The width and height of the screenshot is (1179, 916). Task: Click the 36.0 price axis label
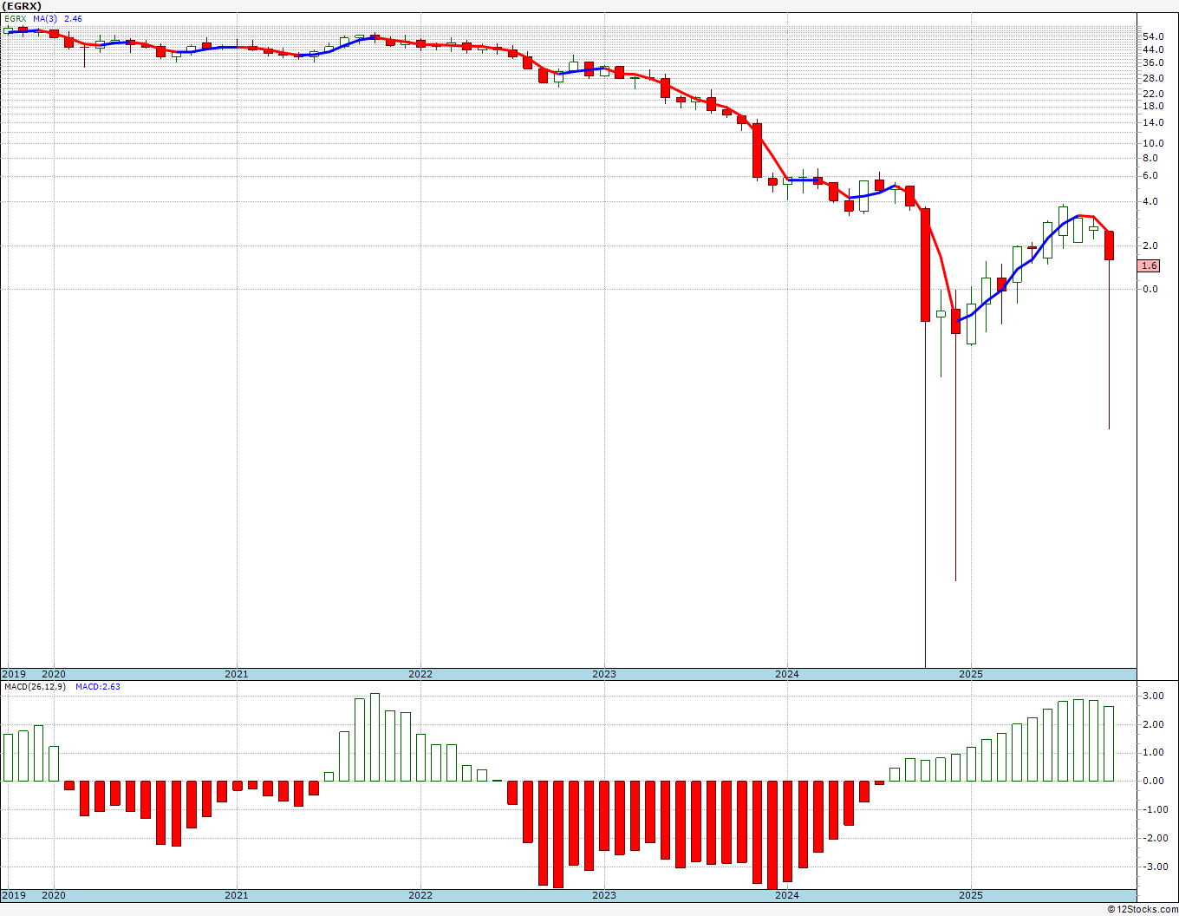[x=1153, y=62]
